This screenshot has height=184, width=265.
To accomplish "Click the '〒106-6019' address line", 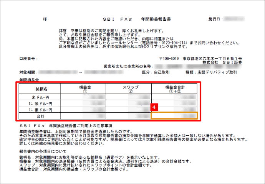I will pyautogui.click(x=200, y=59).
